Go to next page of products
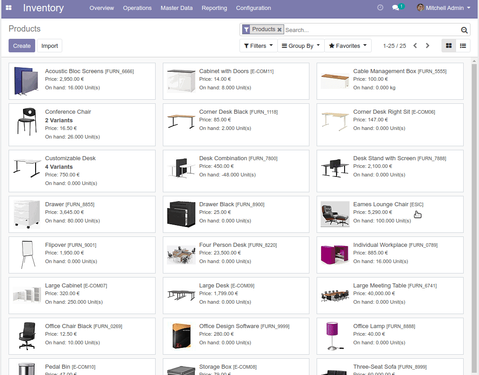The image size is (479, 375). pyautogui.click(x=428, y=46)
